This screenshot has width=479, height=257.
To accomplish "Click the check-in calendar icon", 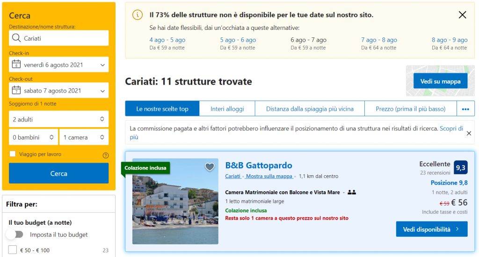I will coord(16,64).
